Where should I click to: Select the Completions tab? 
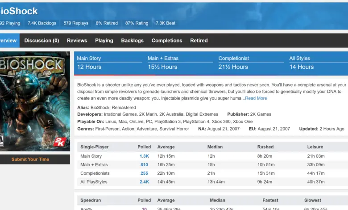pyautogui.click(x=167, y=41)
